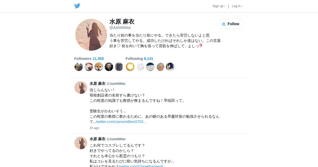Open the elderly woman following avatar
Screen dimensions: 318x167
click(x=160, y=67)
